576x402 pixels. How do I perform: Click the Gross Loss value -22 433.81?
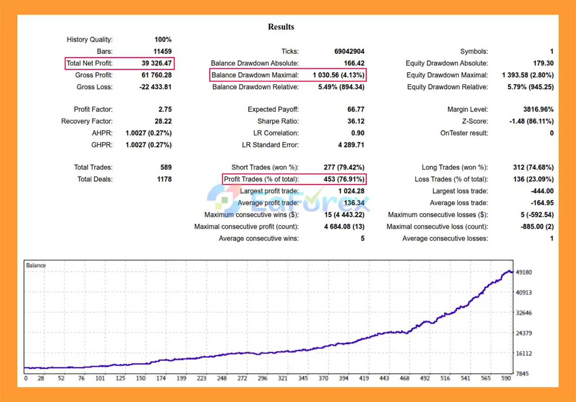[x=155, y=87]
